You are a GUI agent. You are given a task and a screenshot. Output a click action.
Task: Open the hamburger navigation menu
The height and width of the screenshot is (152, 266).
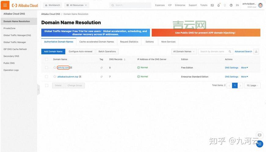(x=5, y=5)
